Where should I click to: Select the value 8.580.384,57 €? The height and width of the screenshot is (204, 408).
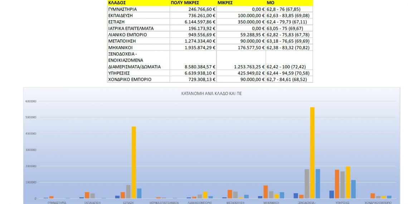201,67
